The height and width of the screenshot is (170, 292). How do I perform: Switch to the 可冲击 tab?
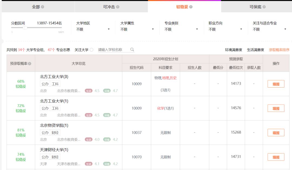tap(111, 7)
